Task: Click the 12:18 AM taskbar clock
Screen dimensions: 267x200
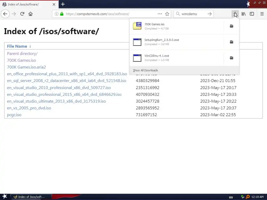Action: coord(257,197)
